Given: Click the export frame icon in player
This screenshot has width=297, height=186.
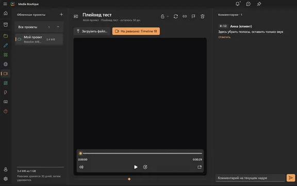Looking at the screenshot, I should pyautogui.click(x=200, y=167).
